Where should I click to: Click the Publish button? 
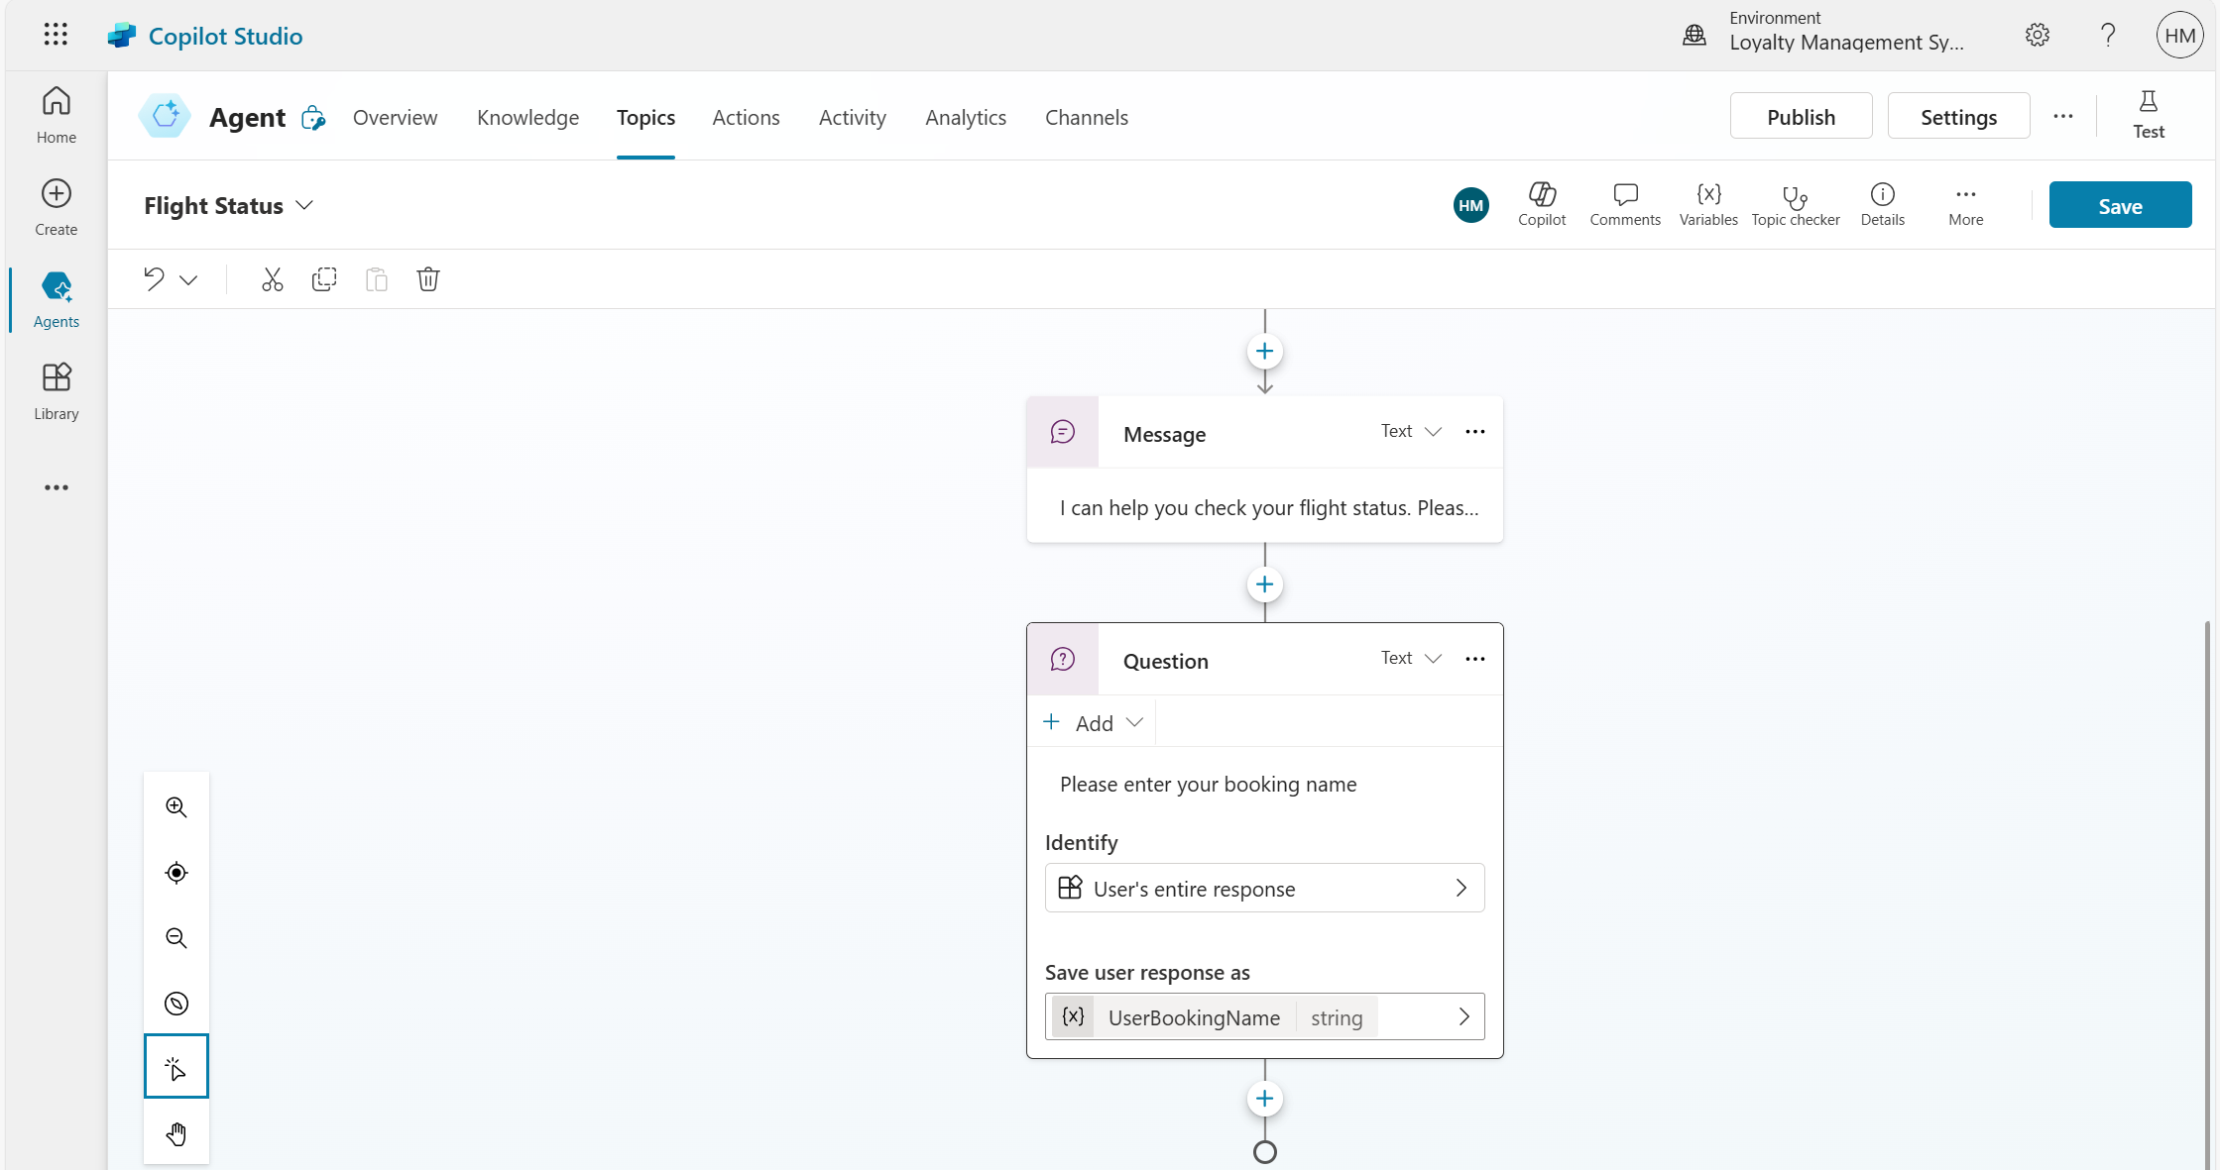pyautogui.click(x=1800, y=117)
